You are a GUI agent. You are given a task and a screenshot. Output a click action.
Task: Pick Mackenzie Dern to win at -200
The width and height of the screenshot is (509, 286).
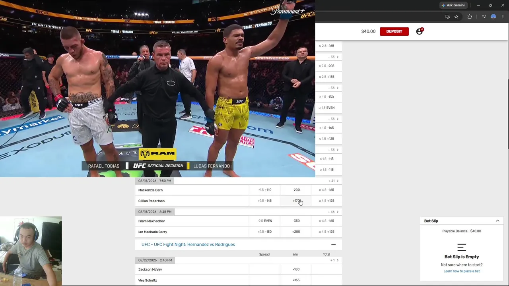pos(296,190)
